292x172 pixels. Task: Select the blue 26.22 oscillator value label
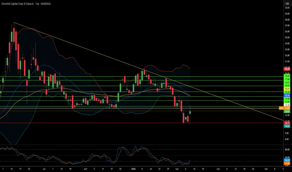pyautogui.click(x=287, y=160)
